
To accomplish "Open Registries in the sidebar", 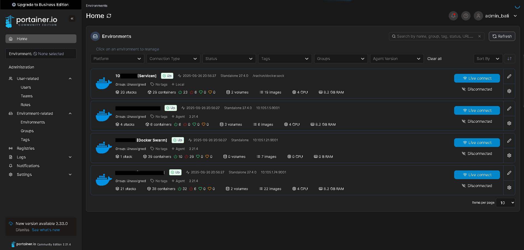I will click(26, 148).
